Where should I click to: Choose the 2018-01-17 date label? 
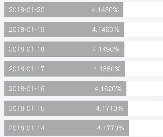[26, 69]
